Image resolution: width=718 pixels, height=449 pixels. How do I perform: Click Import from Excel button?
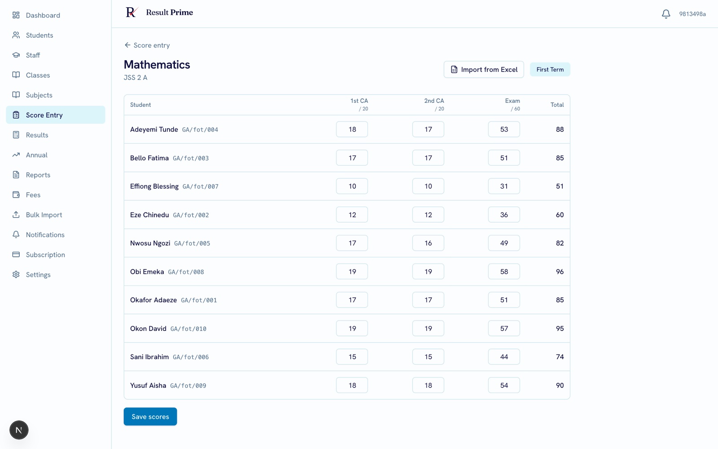click(x=484, y=70)
